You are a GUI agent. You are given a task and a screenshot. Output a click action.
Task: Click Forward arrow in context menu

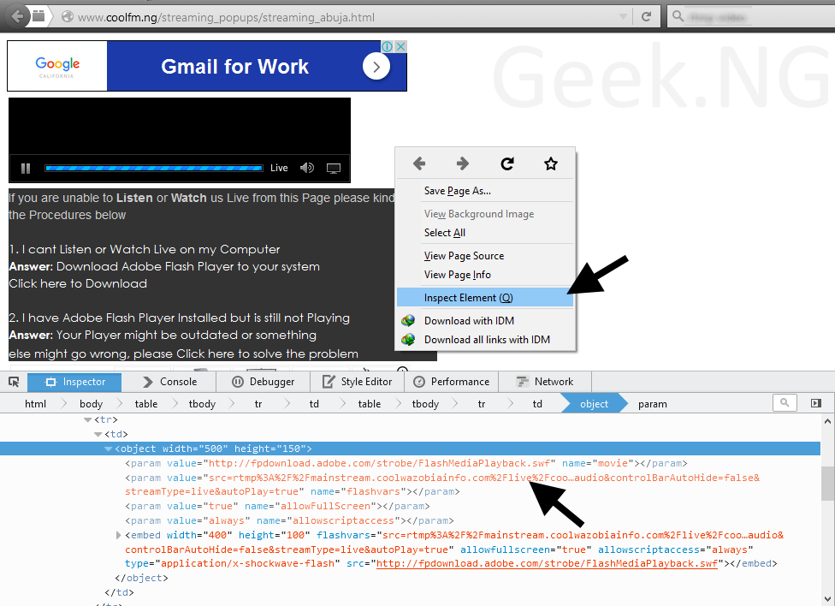(463, 163)
